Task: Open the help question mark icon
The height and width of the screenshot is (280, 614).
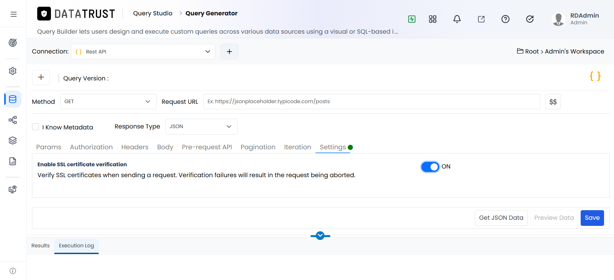Action: point(505,19)
